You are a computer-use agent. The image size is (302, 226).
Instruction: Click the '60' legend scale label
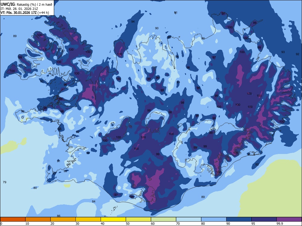(153, 224)
